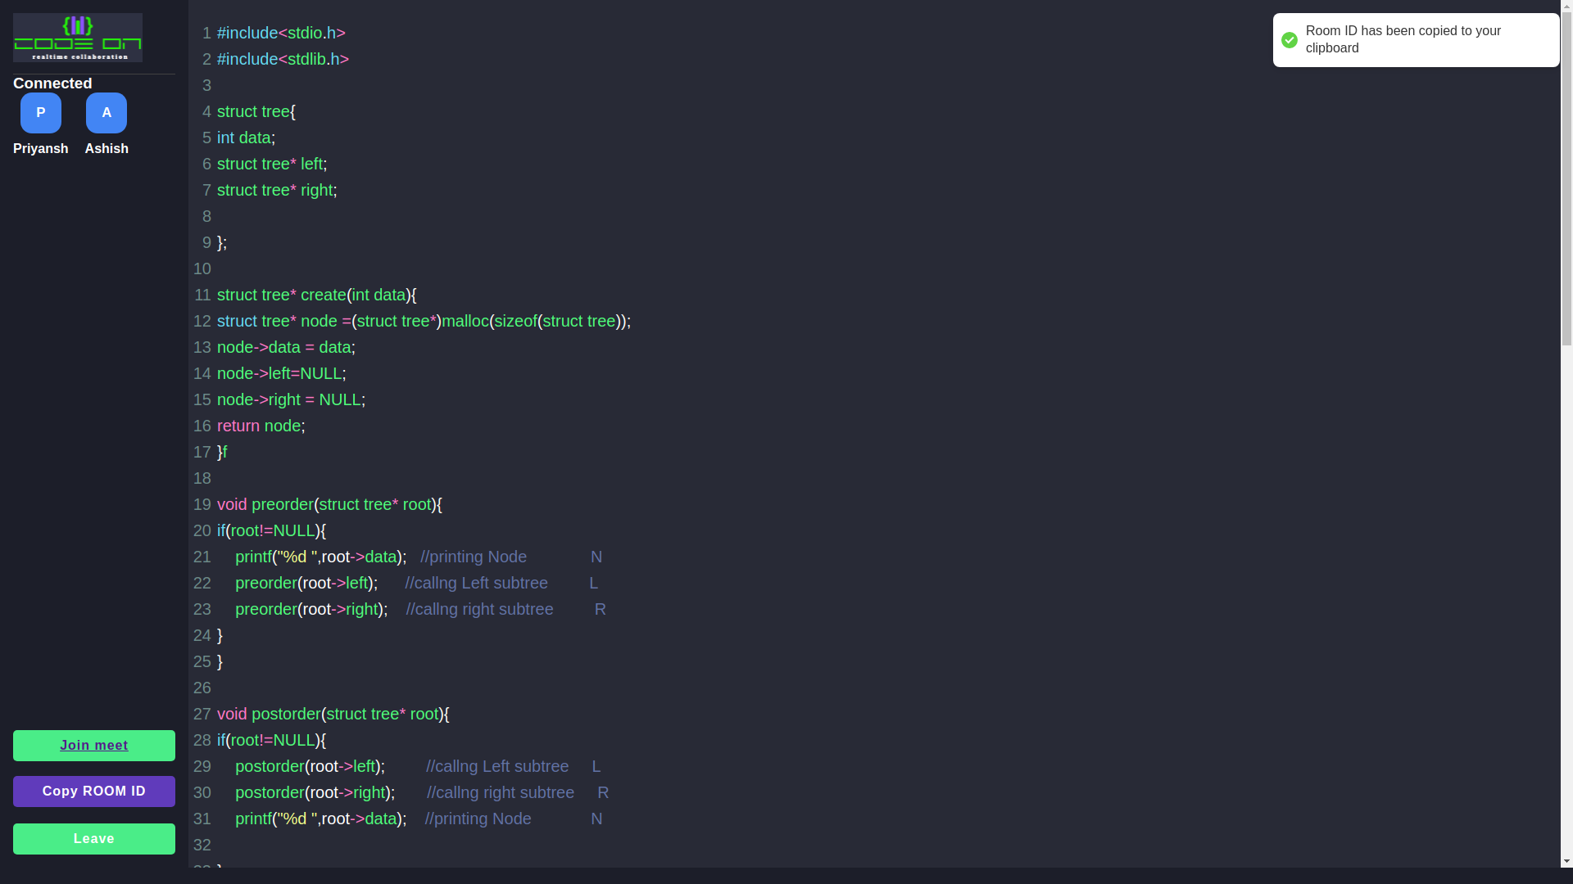This screenshot has height=884, width=1573.
Task: Place cursor on the preorder function definition line
Action: pyautogui.click(x=328, y=504)
